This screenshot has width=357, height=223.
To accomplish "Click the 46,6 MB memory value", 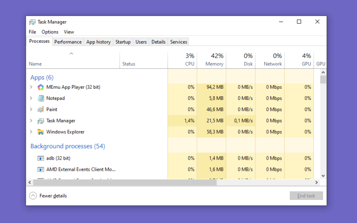I will pyautogui.click(x=215, y=109).
